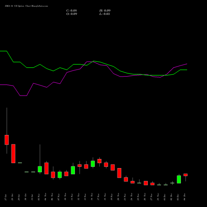Click the "20 Nov" date label
207x207 pixels.
118,197
